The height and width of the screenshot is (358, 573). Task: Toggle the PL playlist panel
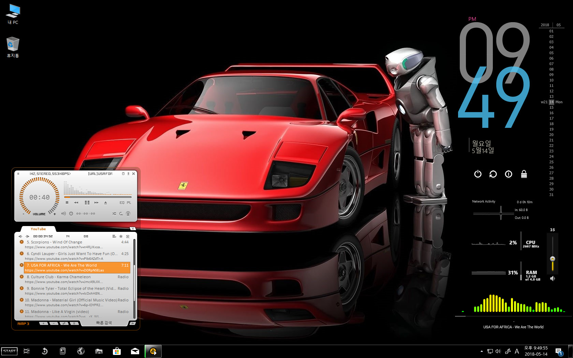tap(129, 203)
